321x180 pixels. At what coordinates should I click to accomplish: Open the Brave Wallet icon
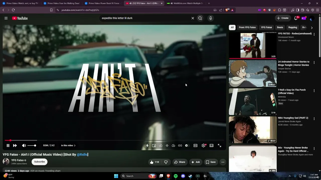tap(302, 10)
